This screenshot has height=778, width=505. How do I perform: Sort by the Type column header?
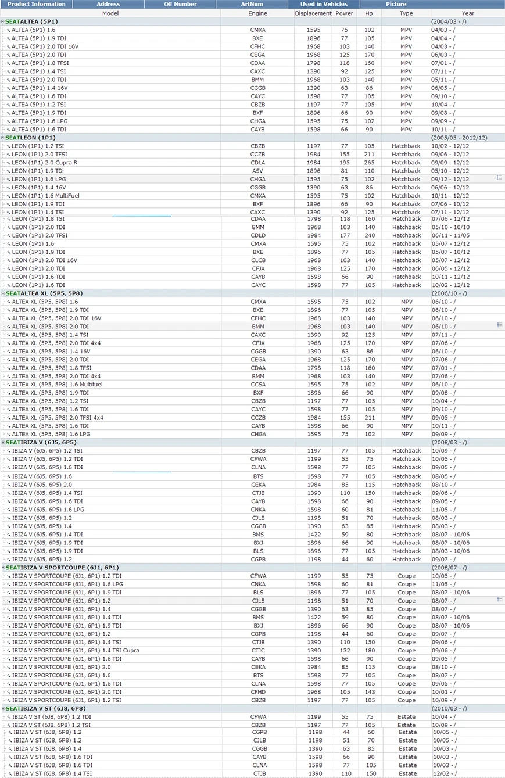[x=406, y=13]
